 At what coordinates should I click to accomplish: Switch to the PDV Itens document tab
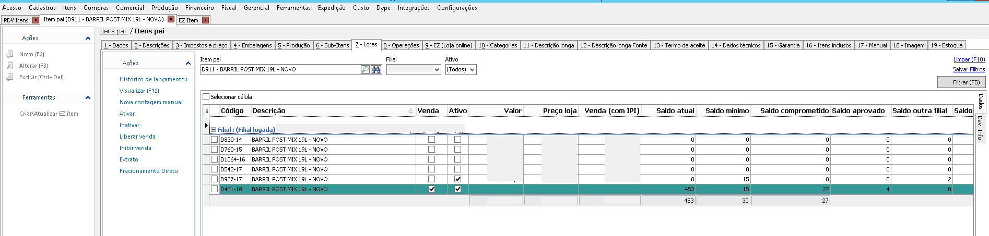[x=16, y=20]
